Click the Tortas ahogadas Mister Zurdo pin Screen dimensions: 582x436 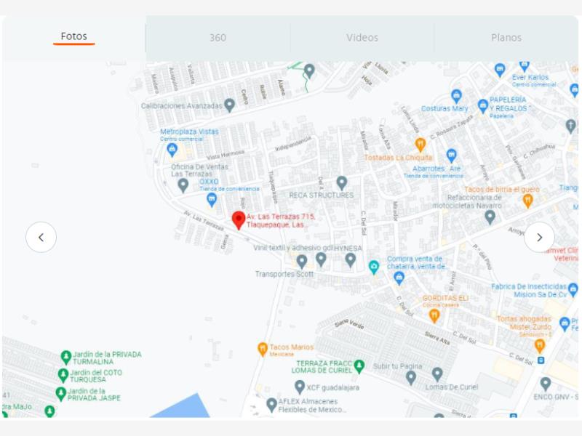(x=539, y=347)
